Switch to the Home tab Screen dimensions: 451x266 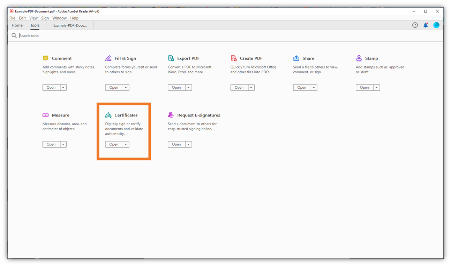17,25
